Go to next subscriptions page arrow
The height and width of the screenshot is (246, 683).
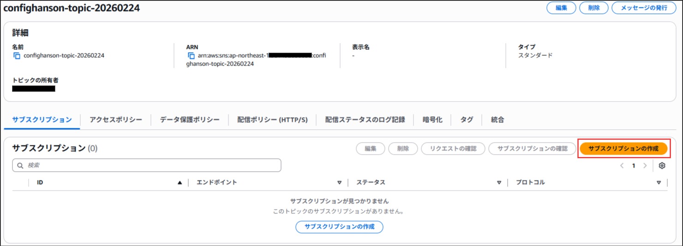645,166
